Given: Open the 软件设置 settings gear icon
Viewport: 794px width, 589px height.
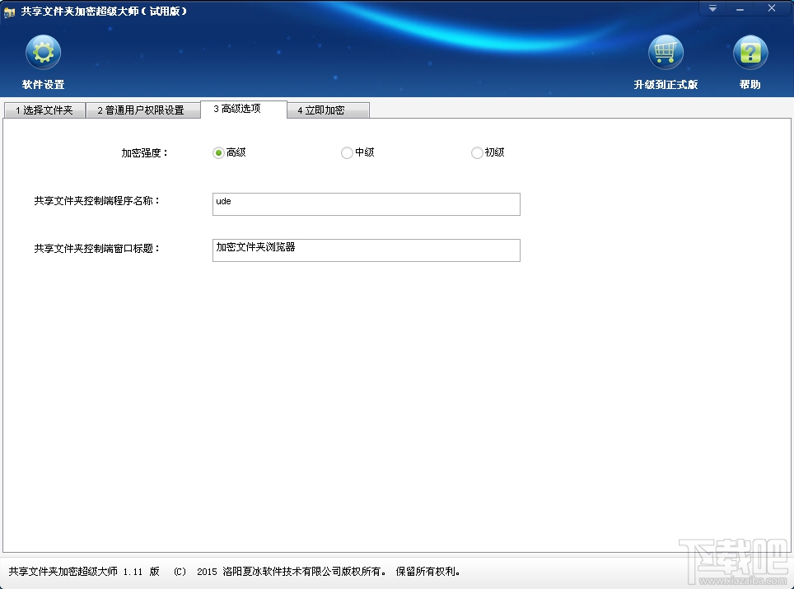Looking at the screenshot, I should (43, 52).
